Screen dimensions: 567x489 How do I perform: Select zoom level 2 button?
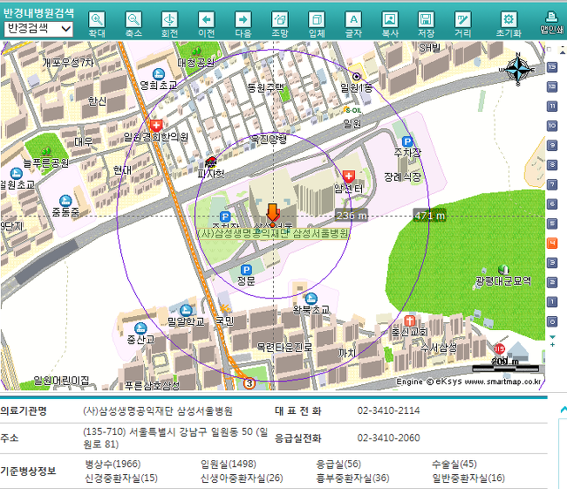[x=552, y=282]
